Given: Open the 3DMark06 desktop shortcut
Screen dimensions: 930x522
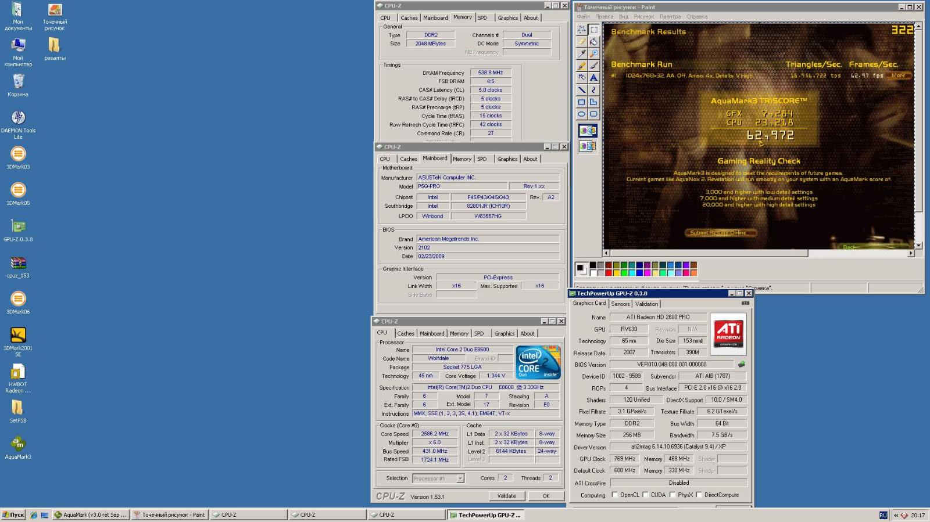Looking at the screenshot, I should tap(18, 303).
